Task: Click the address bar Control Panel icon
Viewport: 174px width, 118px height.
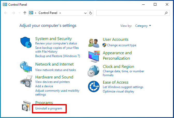Action: [31, 13]
